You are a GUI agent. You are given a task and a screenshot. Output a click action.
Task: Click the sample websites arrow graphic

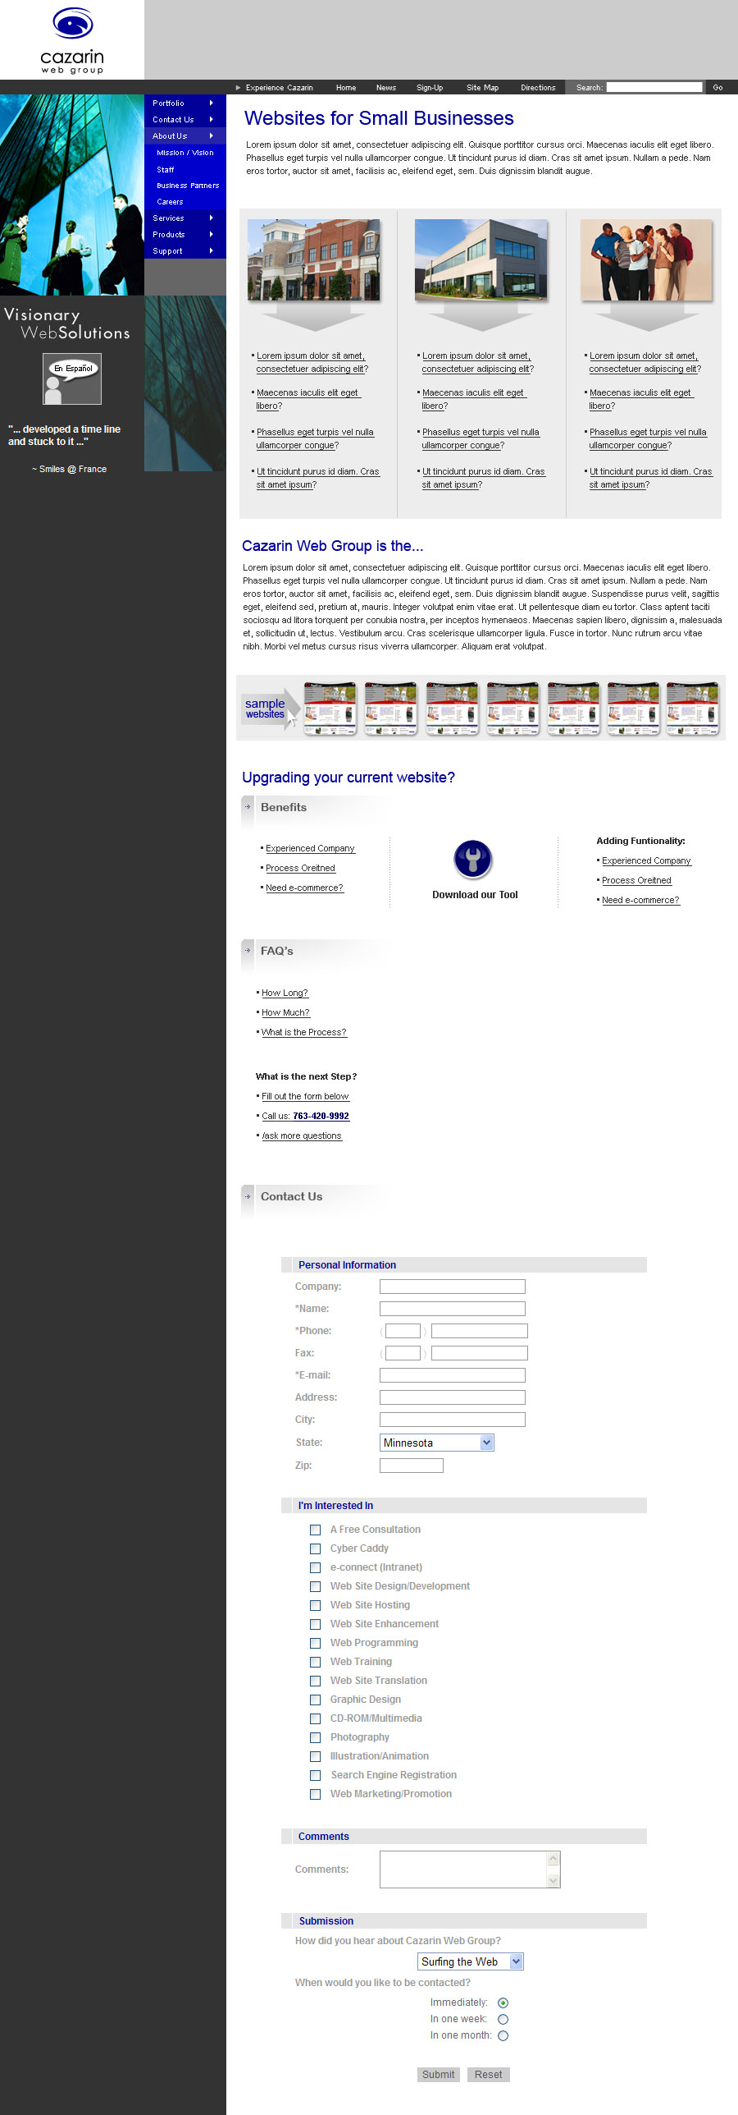[268, 709]
